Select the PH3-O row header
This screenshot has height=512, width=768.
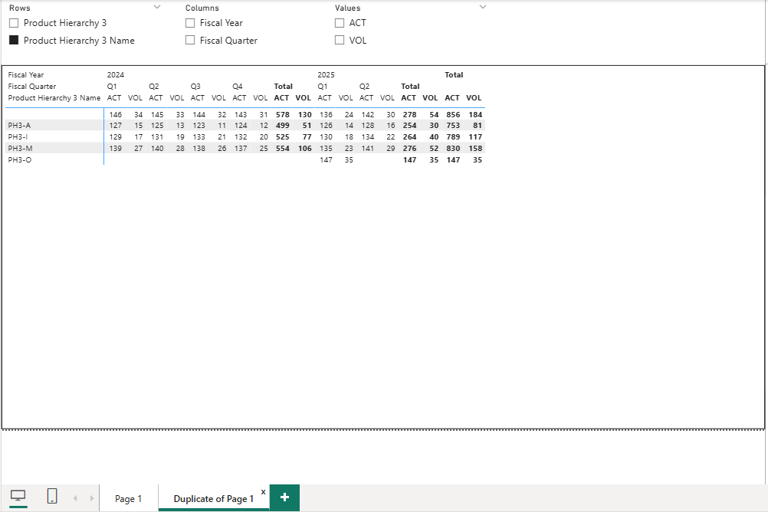pos(20,159)
